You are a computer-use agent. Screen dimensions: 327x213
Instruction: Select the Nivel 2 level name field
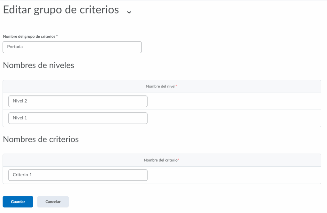(78, 101)
